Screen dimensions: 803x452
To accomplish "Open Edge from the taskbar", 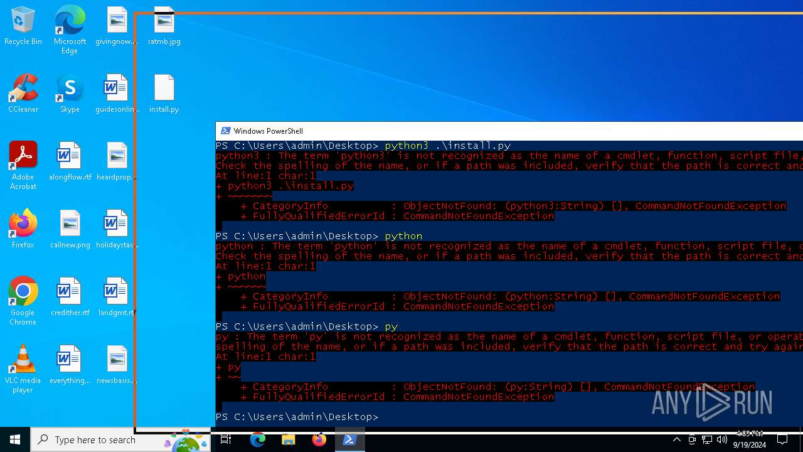I will [258, 439].
